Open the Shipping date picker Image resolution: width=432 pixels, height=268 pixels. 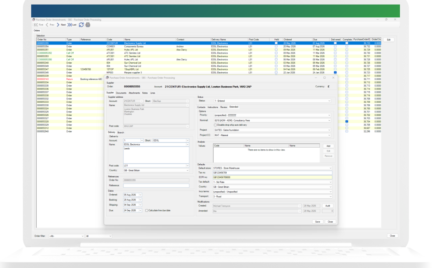coord(140,205)
